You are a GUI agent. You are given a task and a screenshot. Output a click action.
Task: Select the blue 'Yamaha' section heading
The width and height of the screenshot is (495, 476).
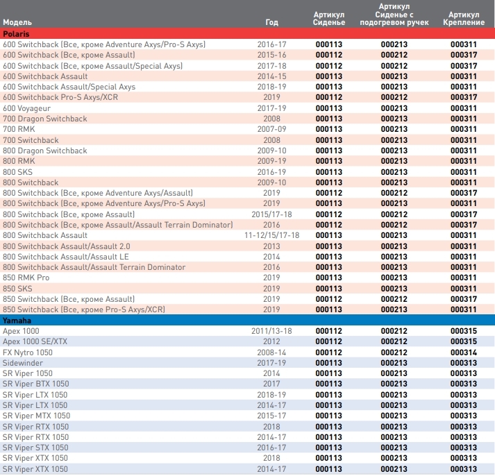coord(17,321)
